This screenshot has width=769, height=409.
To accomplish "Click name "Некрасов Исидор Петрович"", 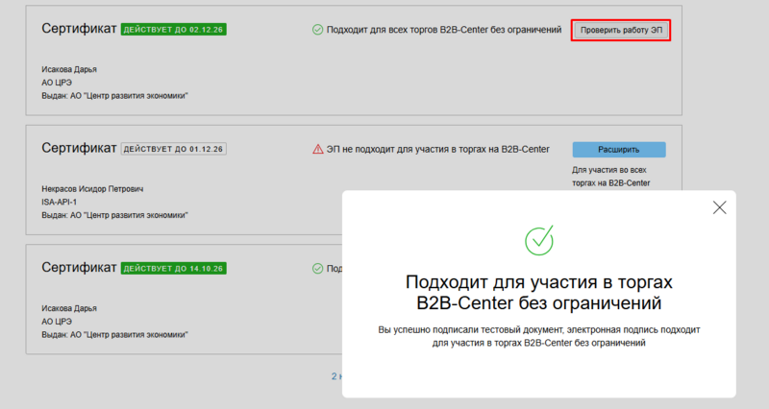I will 92,188.
